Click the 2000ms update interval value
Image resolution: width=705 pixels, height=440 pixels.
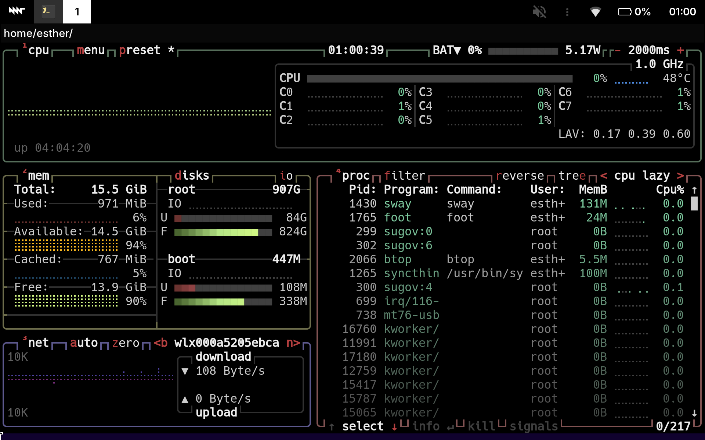pyautogui.click(x=649, y=50)
